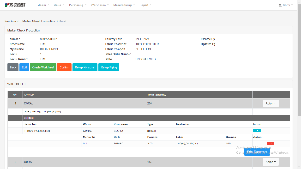The width and height of the screenshot is (301, 169).
Task: Click the Back button
Action: coord(13,67)
